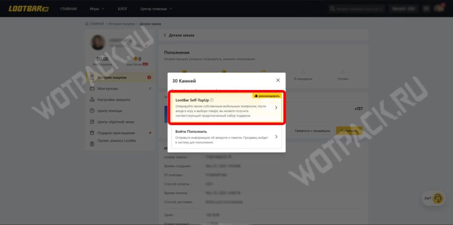This screenshot has height=225, width=453.
Task: Click the Мои купоны coupon icon
Action: (92, 88)
